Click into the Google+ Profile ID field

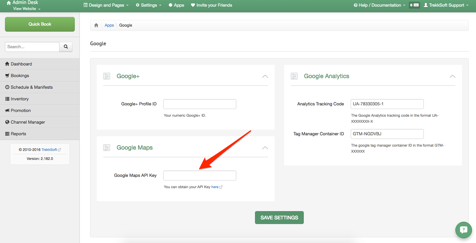[200, 104]
